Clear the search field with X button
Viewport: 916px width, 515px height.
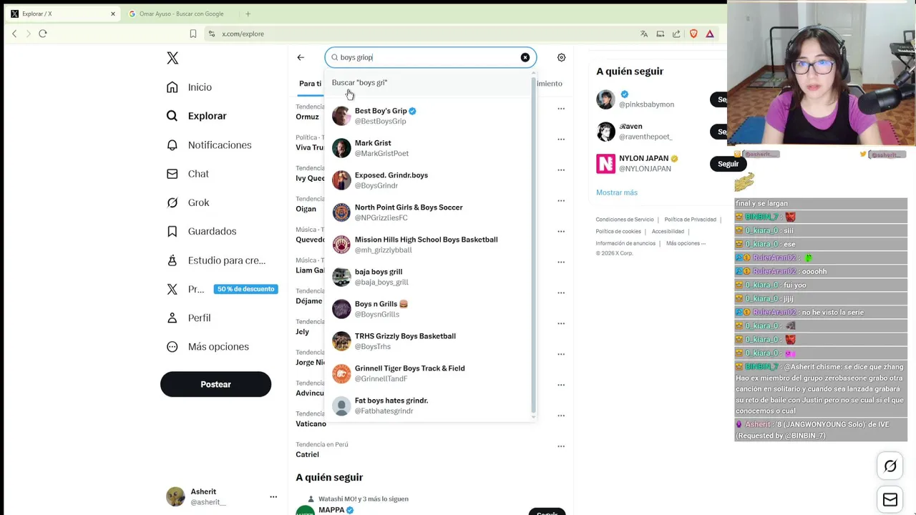(525, 57)
